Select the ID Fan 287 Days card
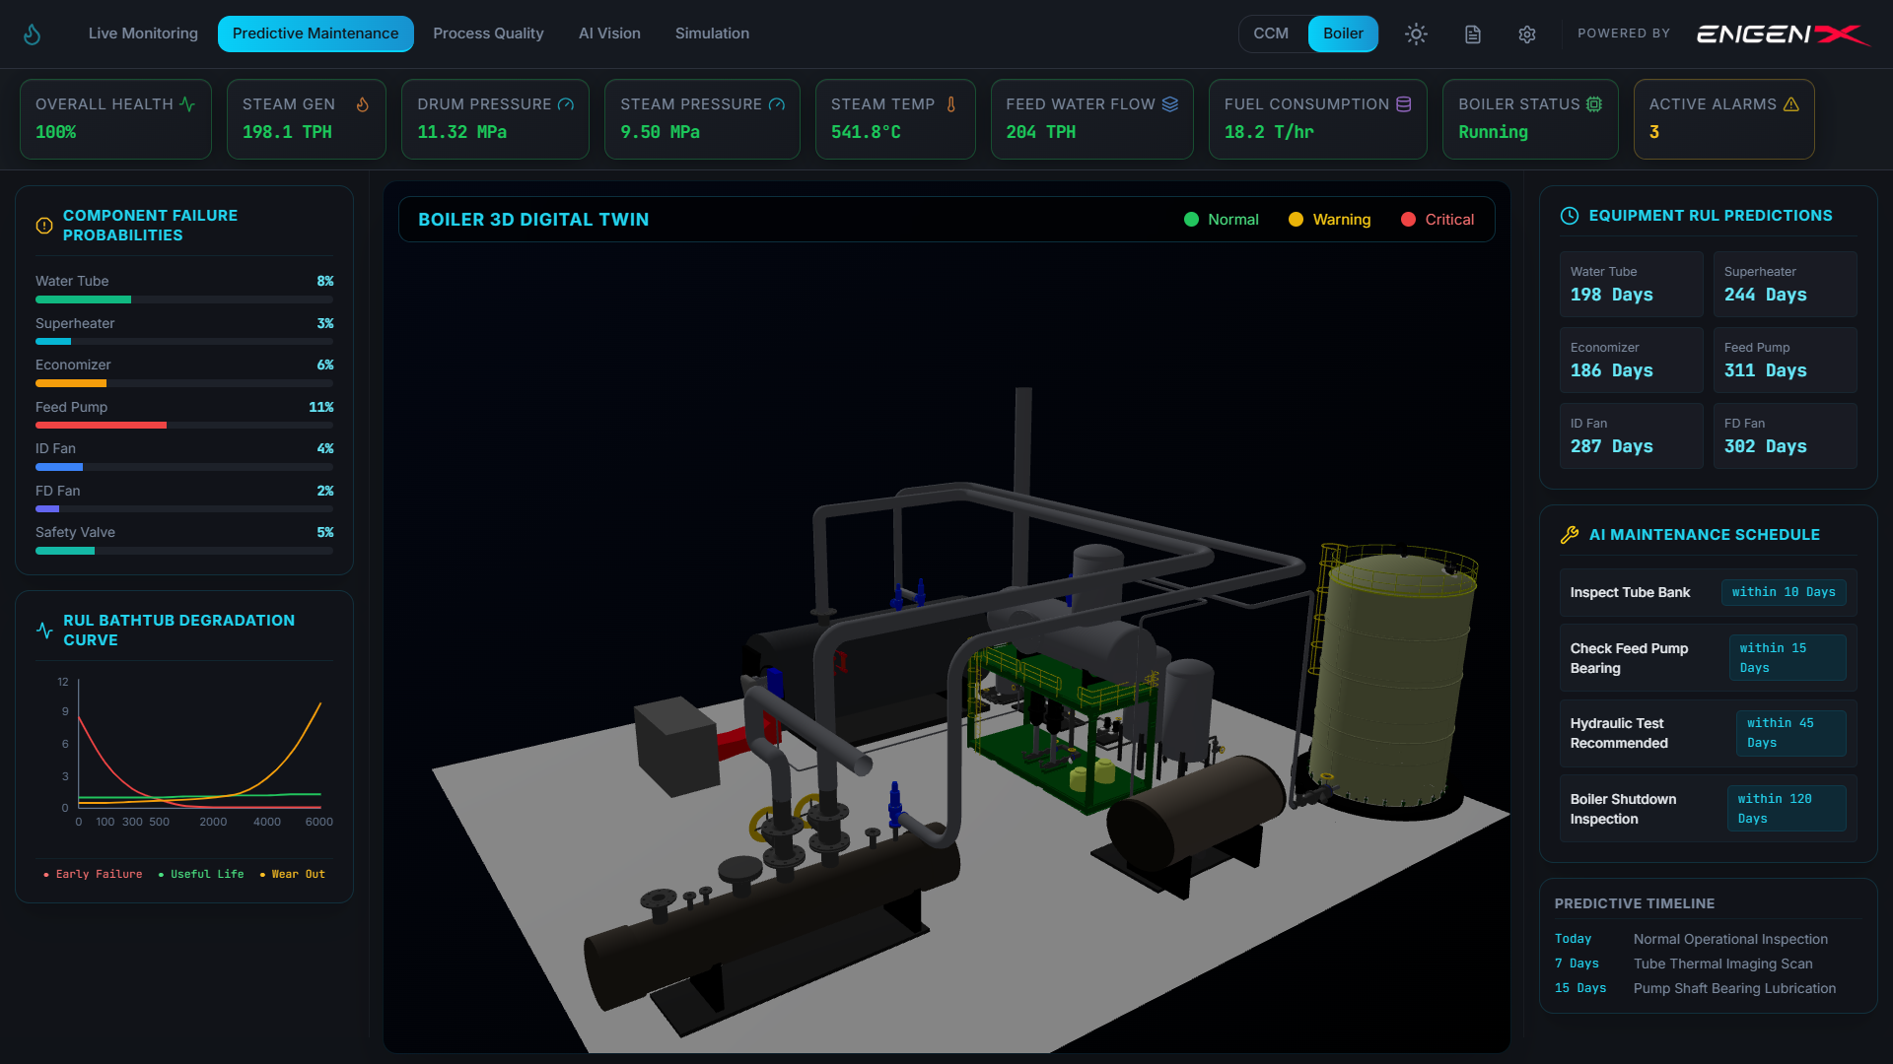The height and width of the screenshot is (1064, 1893). [1631, 436]
